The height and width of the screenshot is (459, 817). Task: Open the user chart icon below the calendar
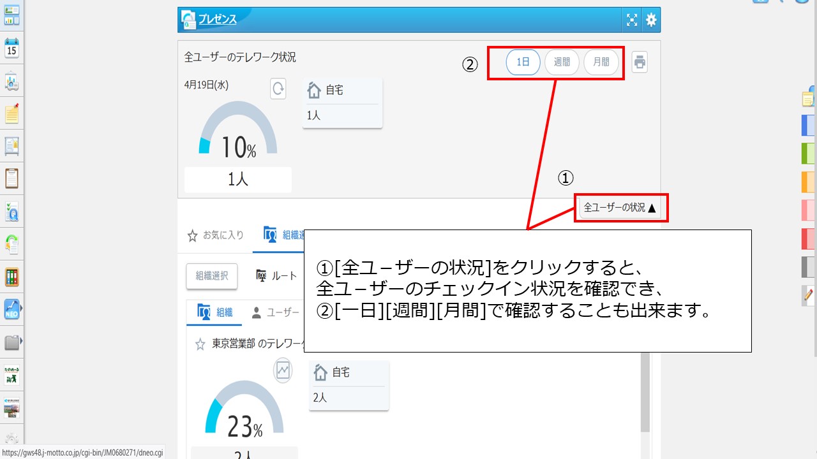[11, 81]
